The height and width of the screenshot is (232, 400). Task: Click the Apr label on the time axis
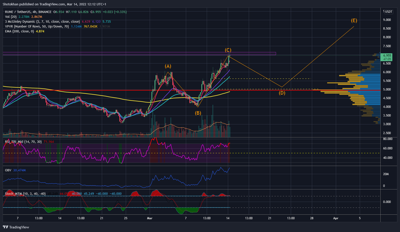point(336,218)
